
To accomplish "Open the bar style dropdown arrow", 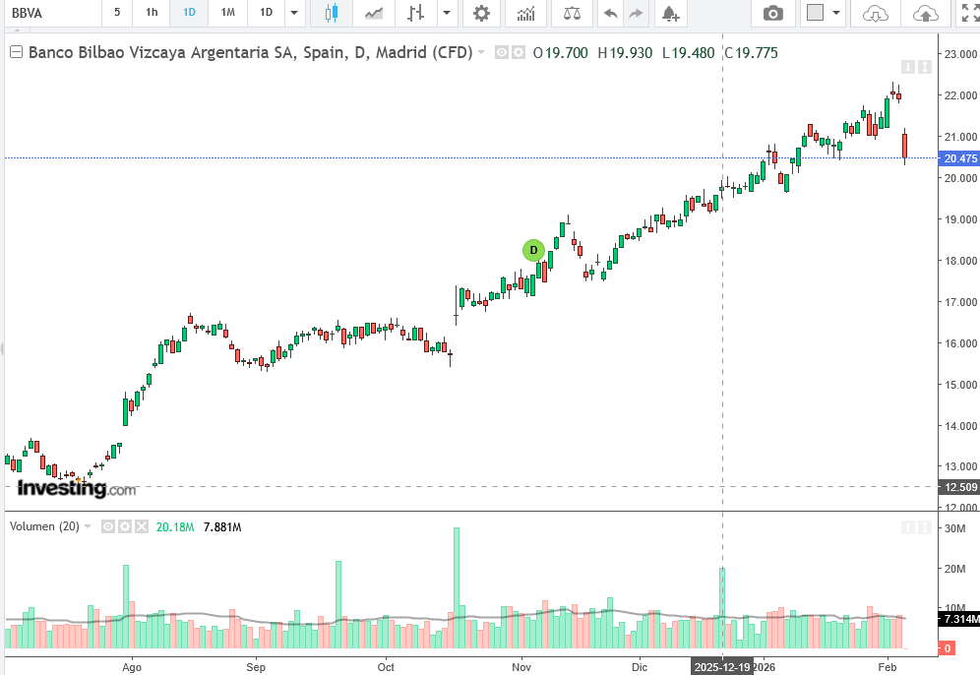I will [447, 13].
